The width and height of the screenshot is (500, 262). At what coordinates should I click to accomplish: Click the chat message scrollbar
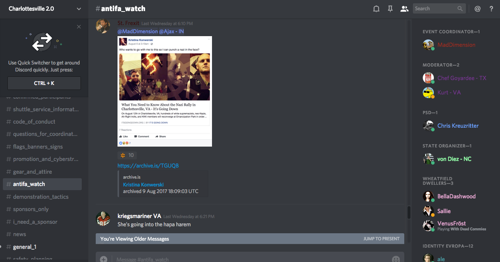click(x=409, y=212)
